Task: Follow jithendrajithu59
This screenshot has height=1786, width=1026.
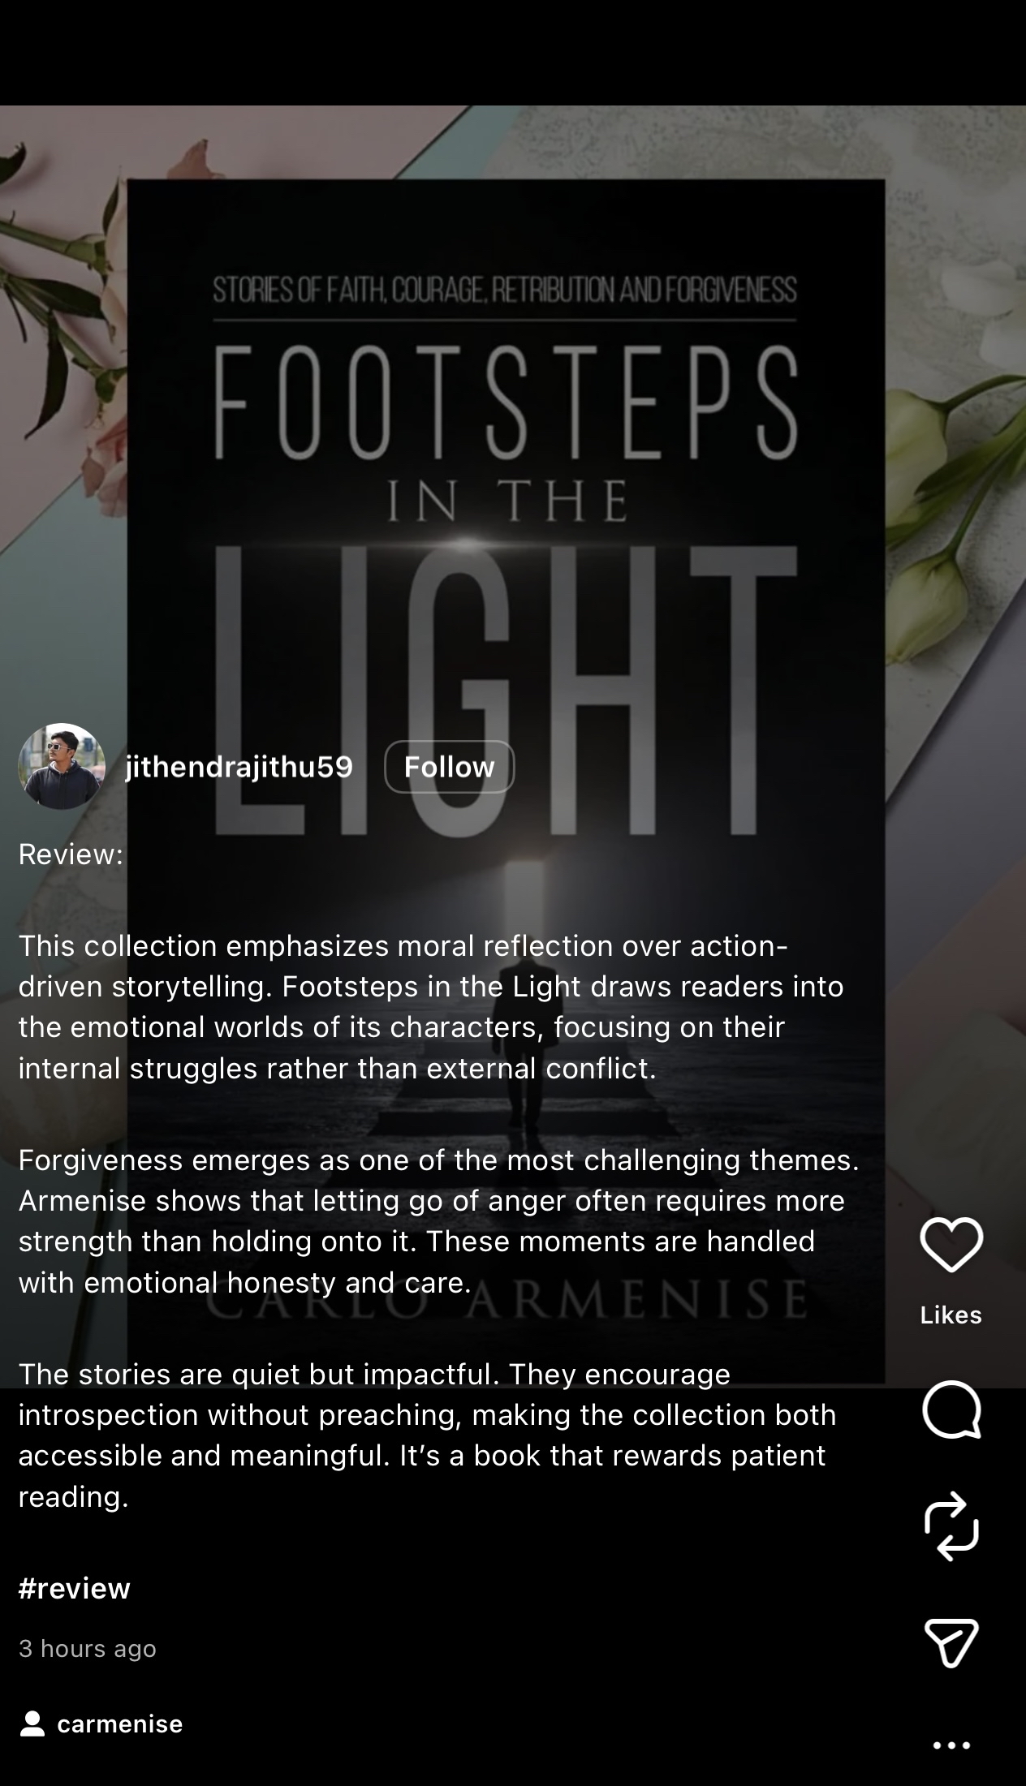Action: [449, 766]
